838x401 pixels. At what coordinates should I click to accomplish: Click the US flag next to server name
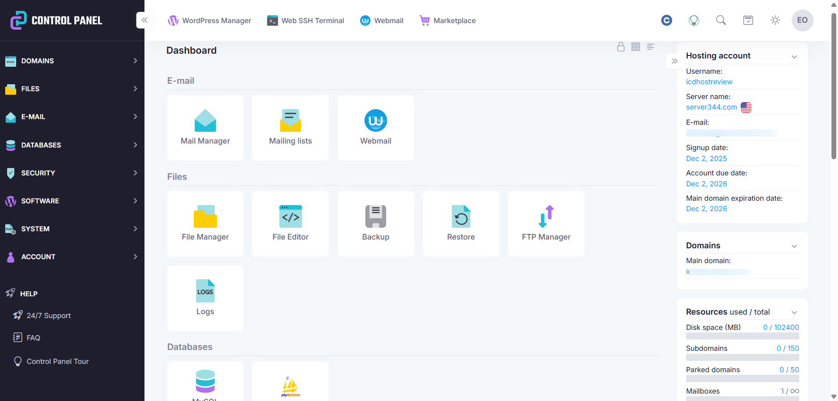[x=746, y=107]
